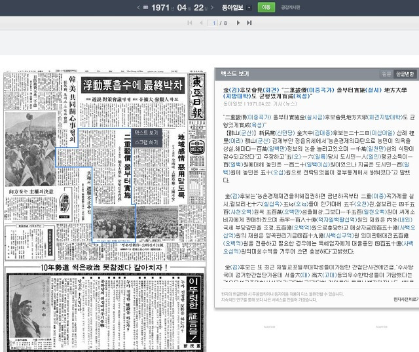Screen dimensions: 419x352
Task: Click 浮動票흡수에 最終박차 headline on newspaper
Action: pos(133,85)
